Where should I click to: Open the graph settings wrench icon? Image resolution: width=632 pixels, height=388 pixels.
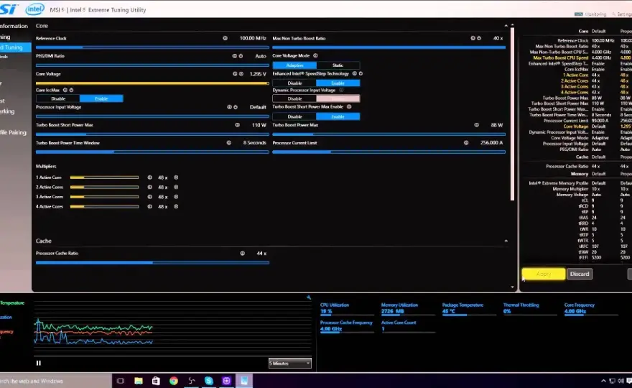[309, 297]
